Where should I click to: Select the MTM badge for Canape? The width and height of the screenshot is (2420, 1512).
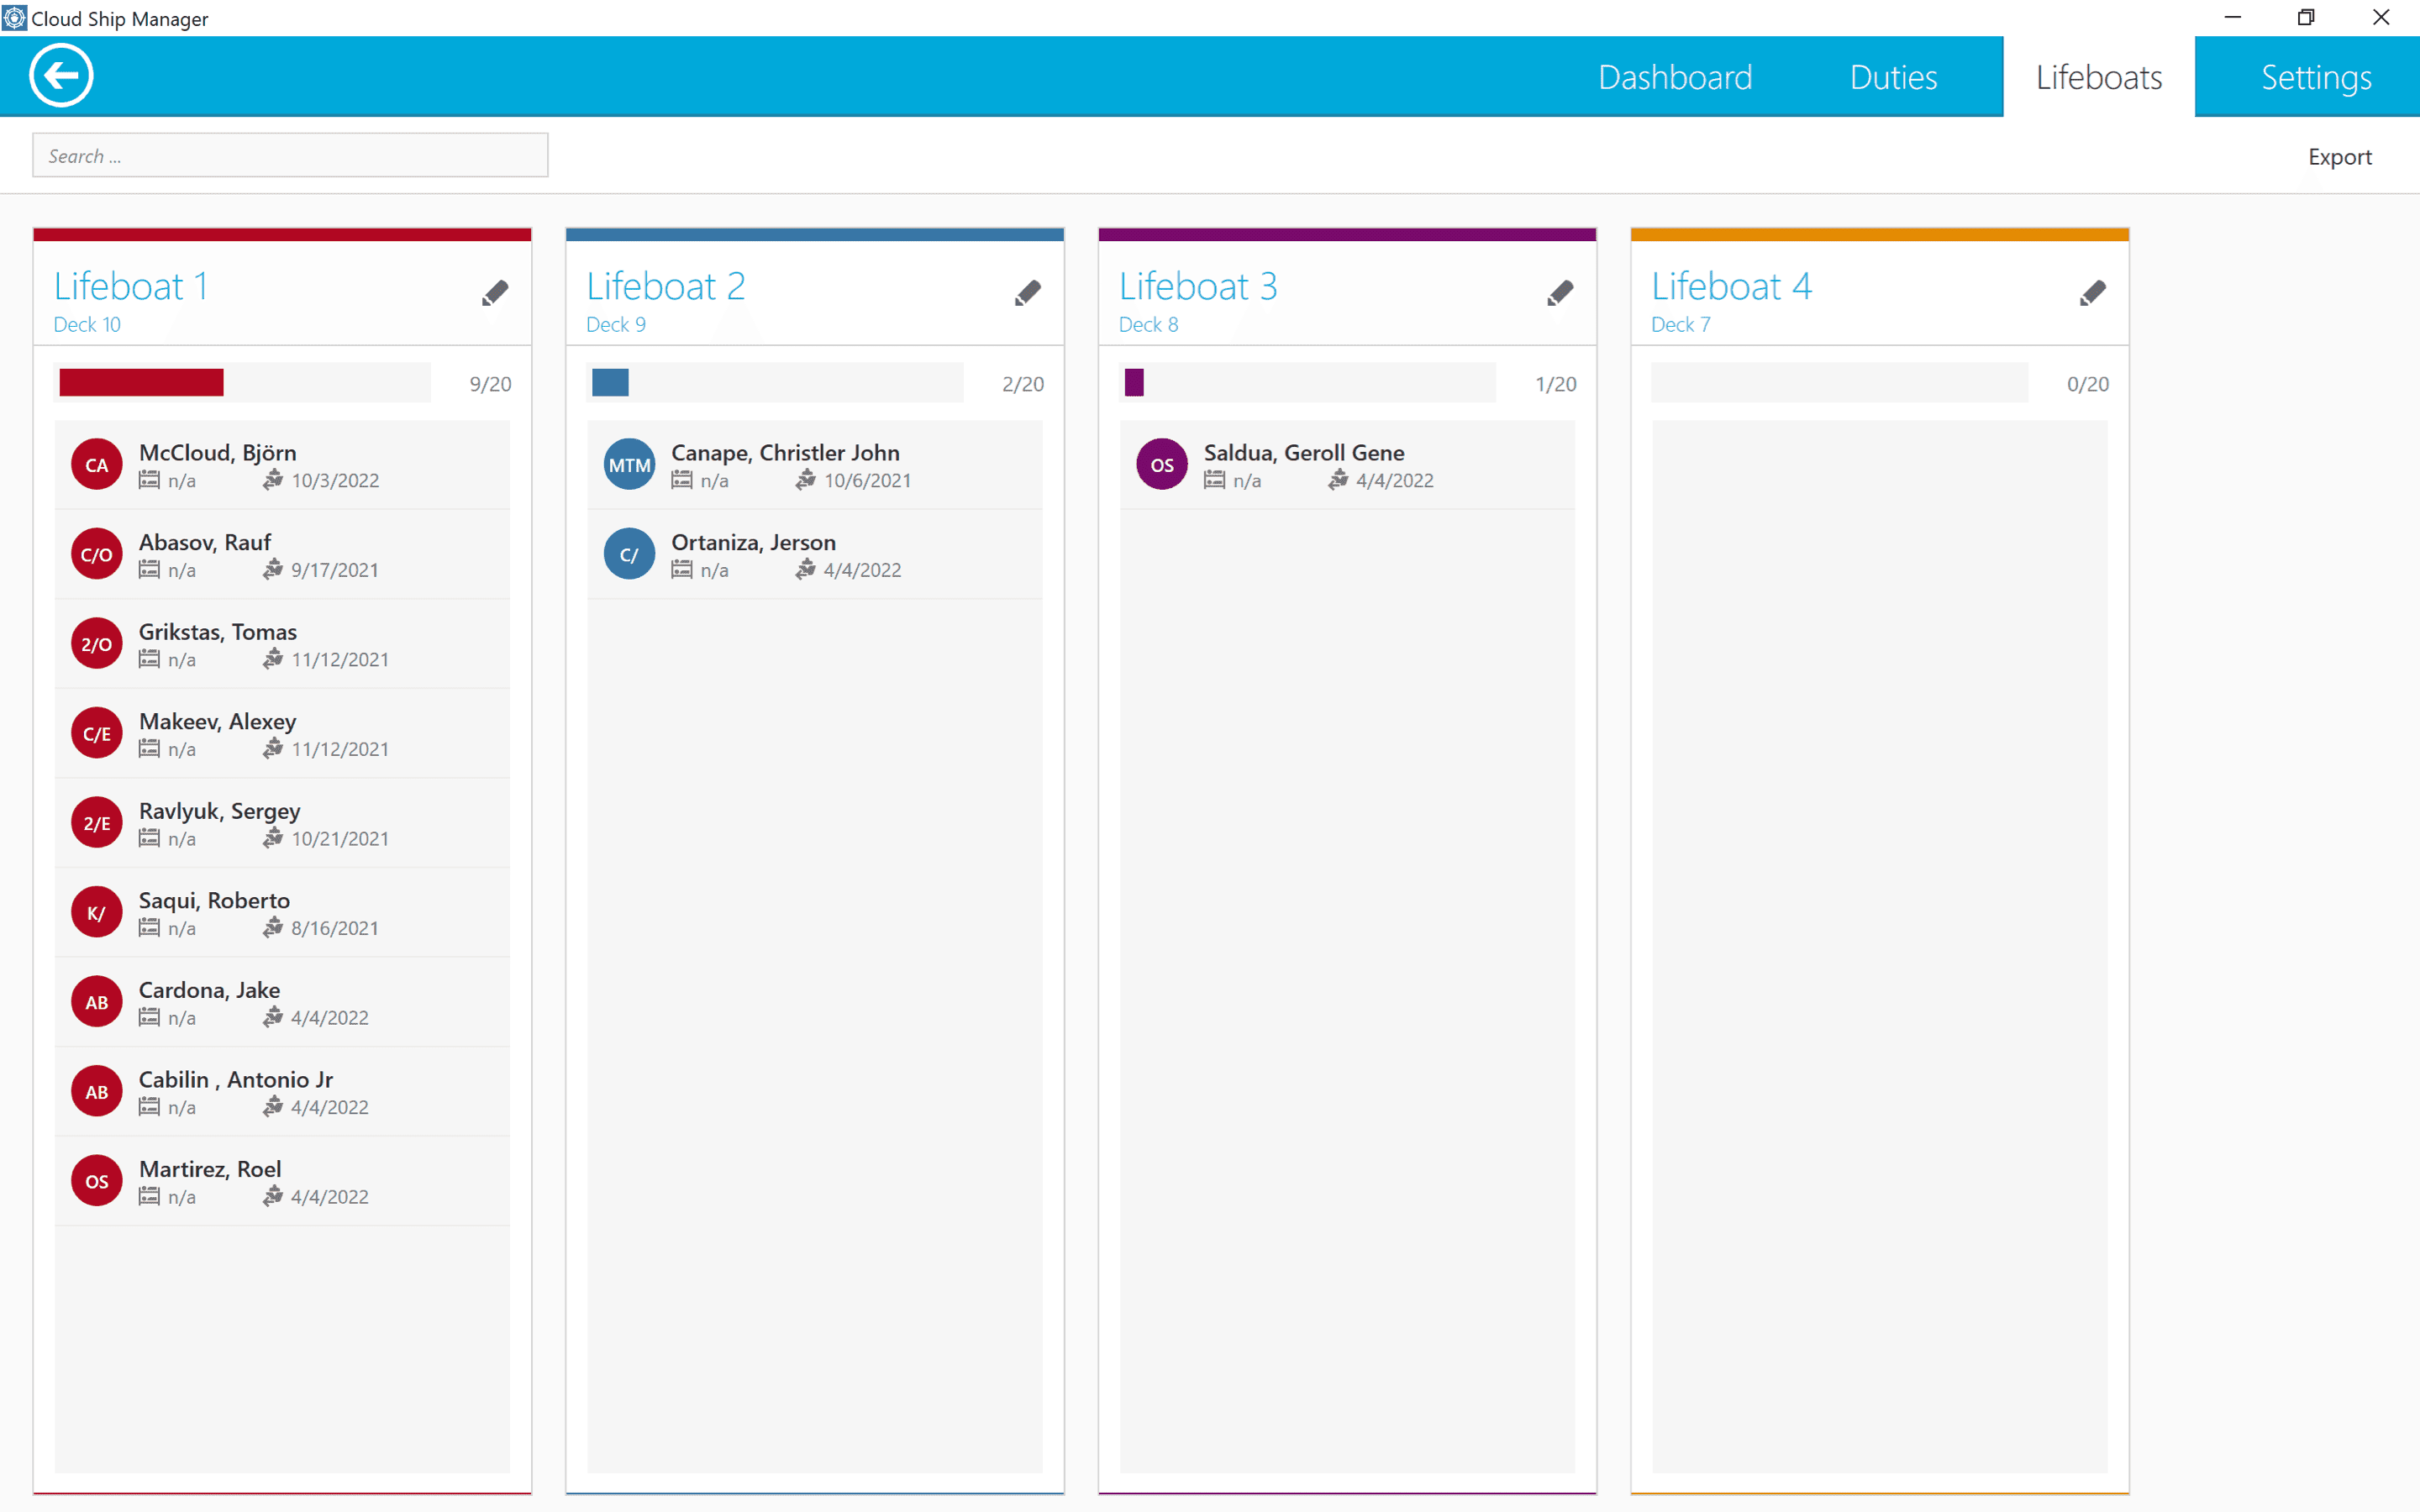630,465
